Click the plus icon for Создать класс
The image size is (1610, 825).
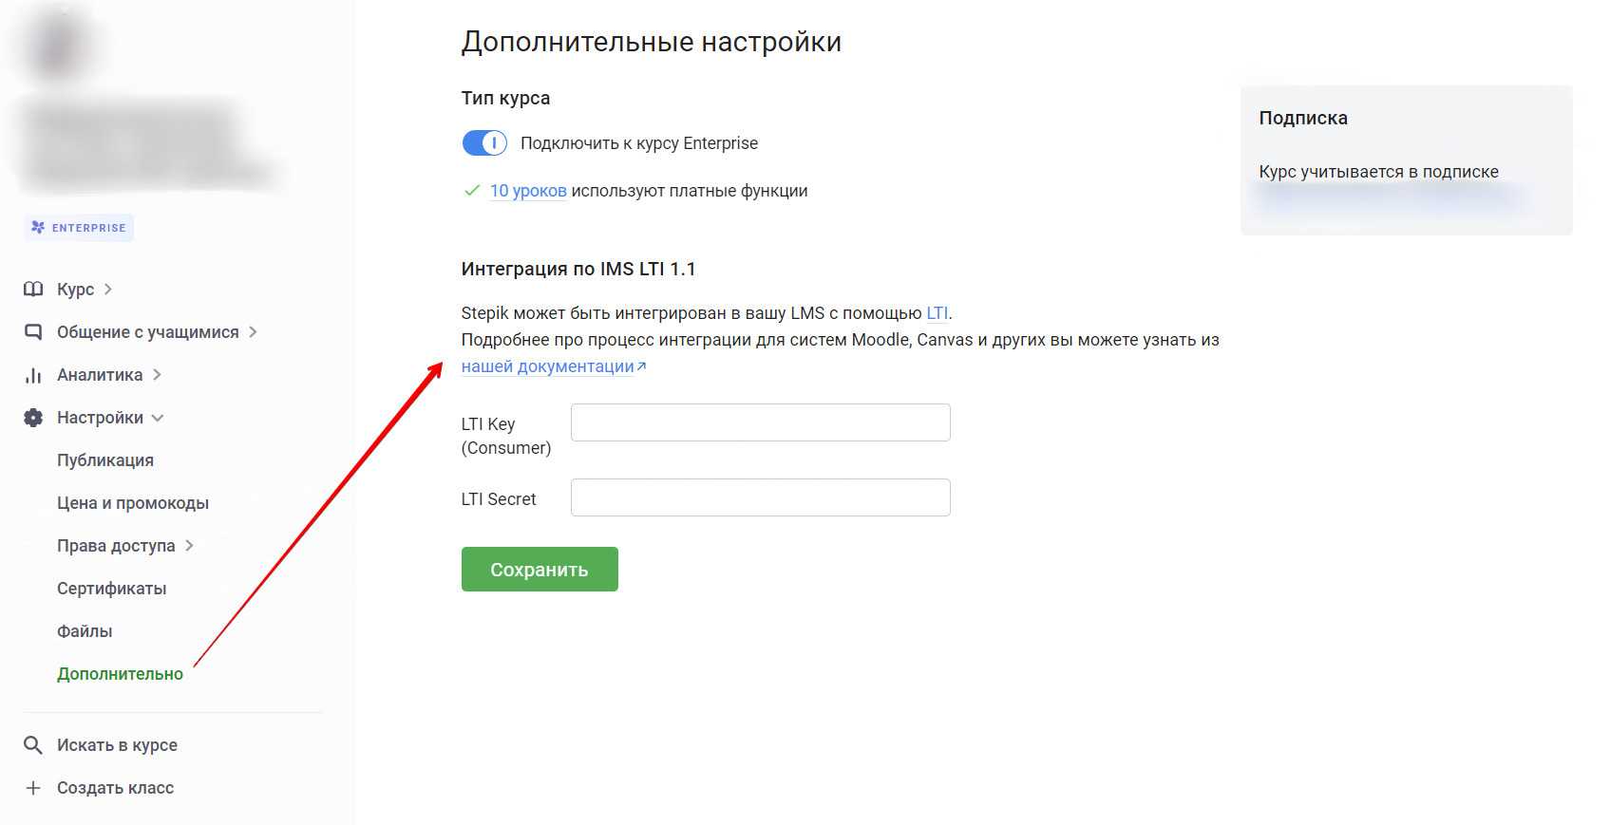coord(33,788)
